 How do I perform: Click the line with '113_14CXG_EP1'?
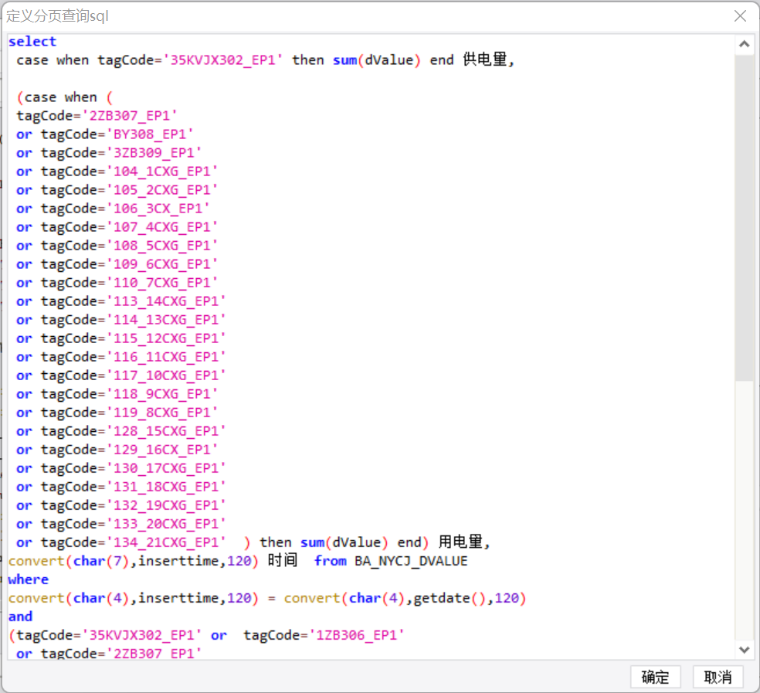point(121,301)
